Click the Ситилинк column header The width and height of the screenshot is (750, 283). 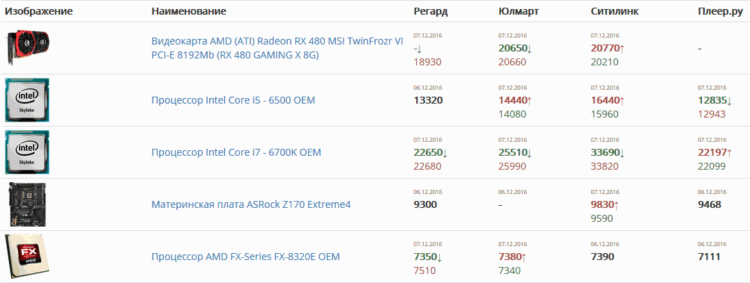pos(614,12)
